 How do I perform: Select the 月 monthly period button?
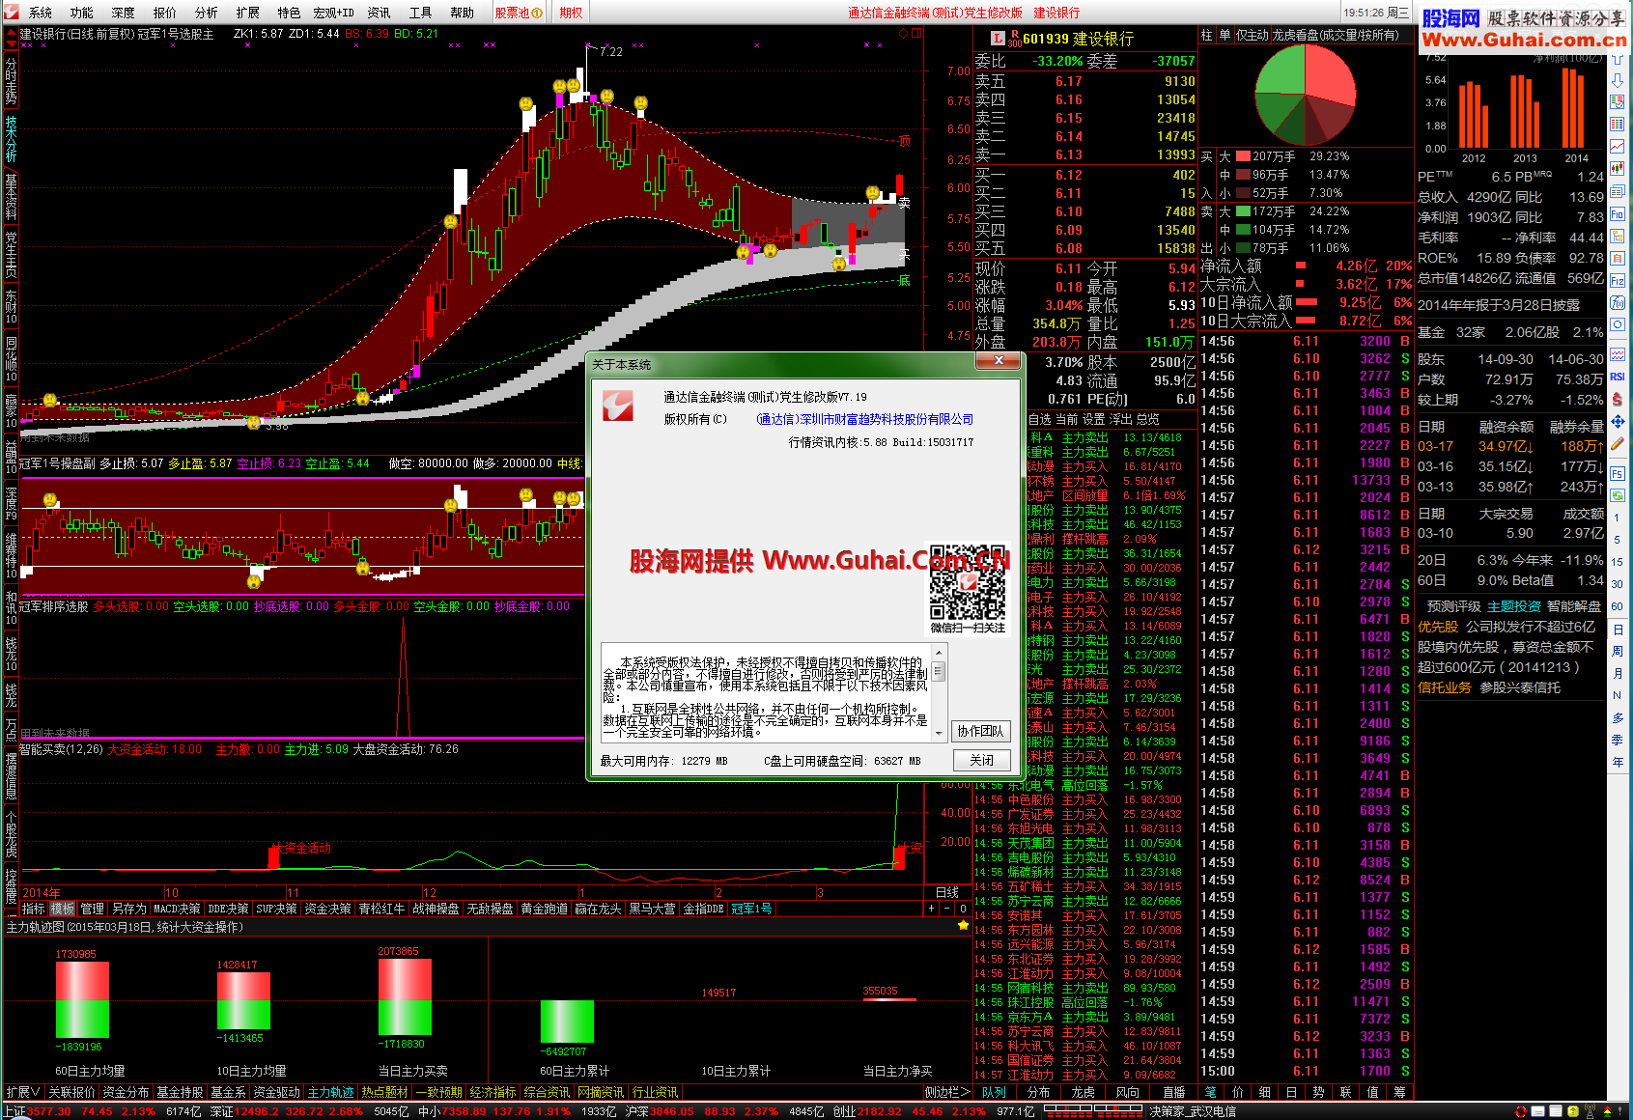[1618, 674]
